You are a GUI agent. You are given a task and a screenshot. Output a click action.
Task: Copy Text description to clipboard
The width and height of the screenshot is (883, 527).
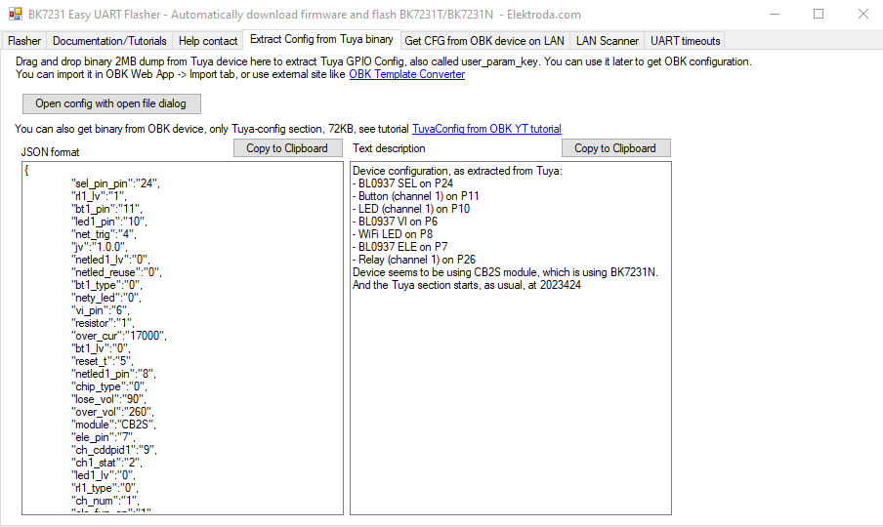[615, 148]
